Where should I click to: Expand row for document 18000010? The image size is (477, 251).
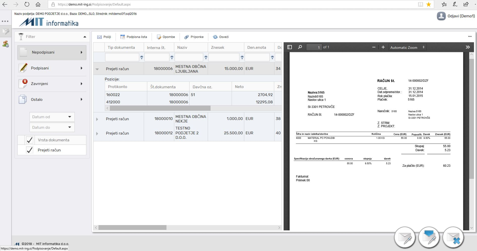(97, 119)
